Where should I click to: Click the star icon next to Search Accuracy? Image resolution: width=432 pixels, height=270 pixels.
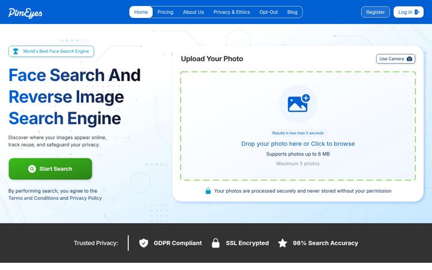[x=283, y=243]
